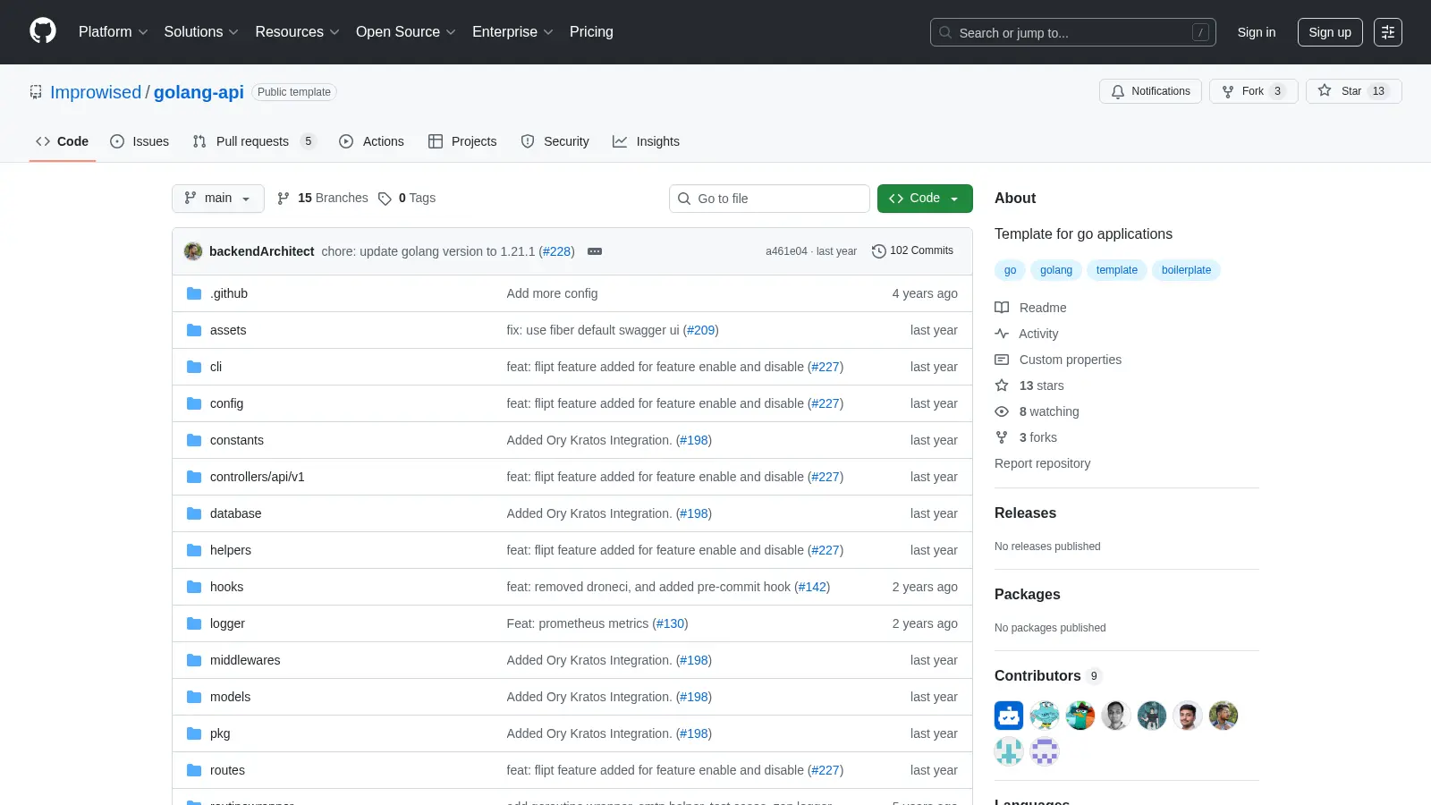Screen dimensions: 1431x805
Task: Open first contributor bot avatar
Action: point(1009,716)
